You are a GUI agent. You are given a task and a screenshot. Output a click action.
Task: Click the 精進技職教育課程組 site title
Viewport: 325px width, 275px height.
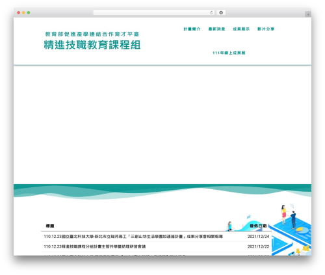92,45
